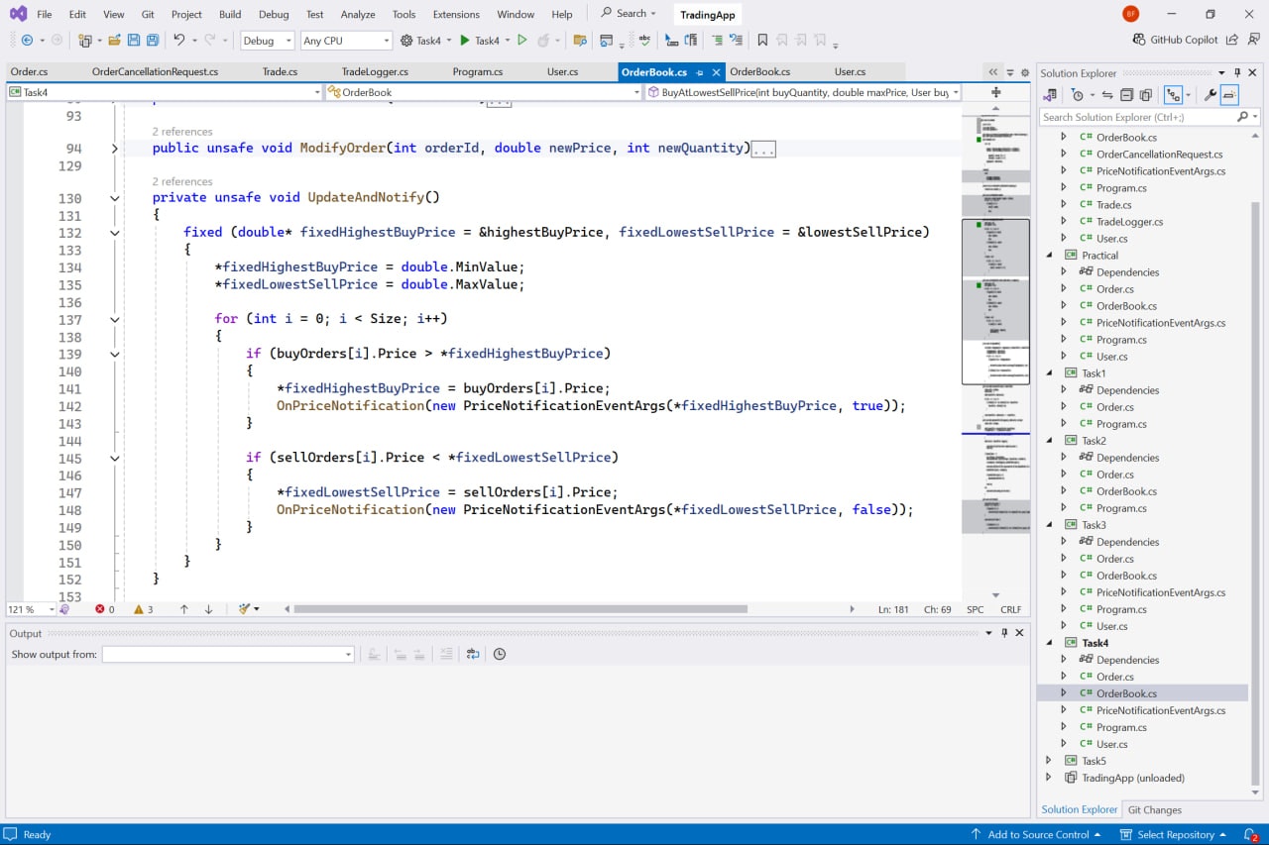Click the GitHub Copilot icon

tap(1140, 40)
